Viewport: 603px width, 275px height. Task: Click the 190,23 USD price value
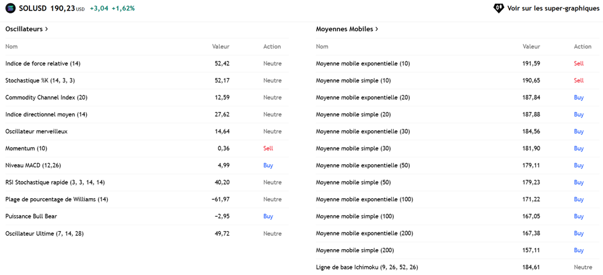coord(62,9)
